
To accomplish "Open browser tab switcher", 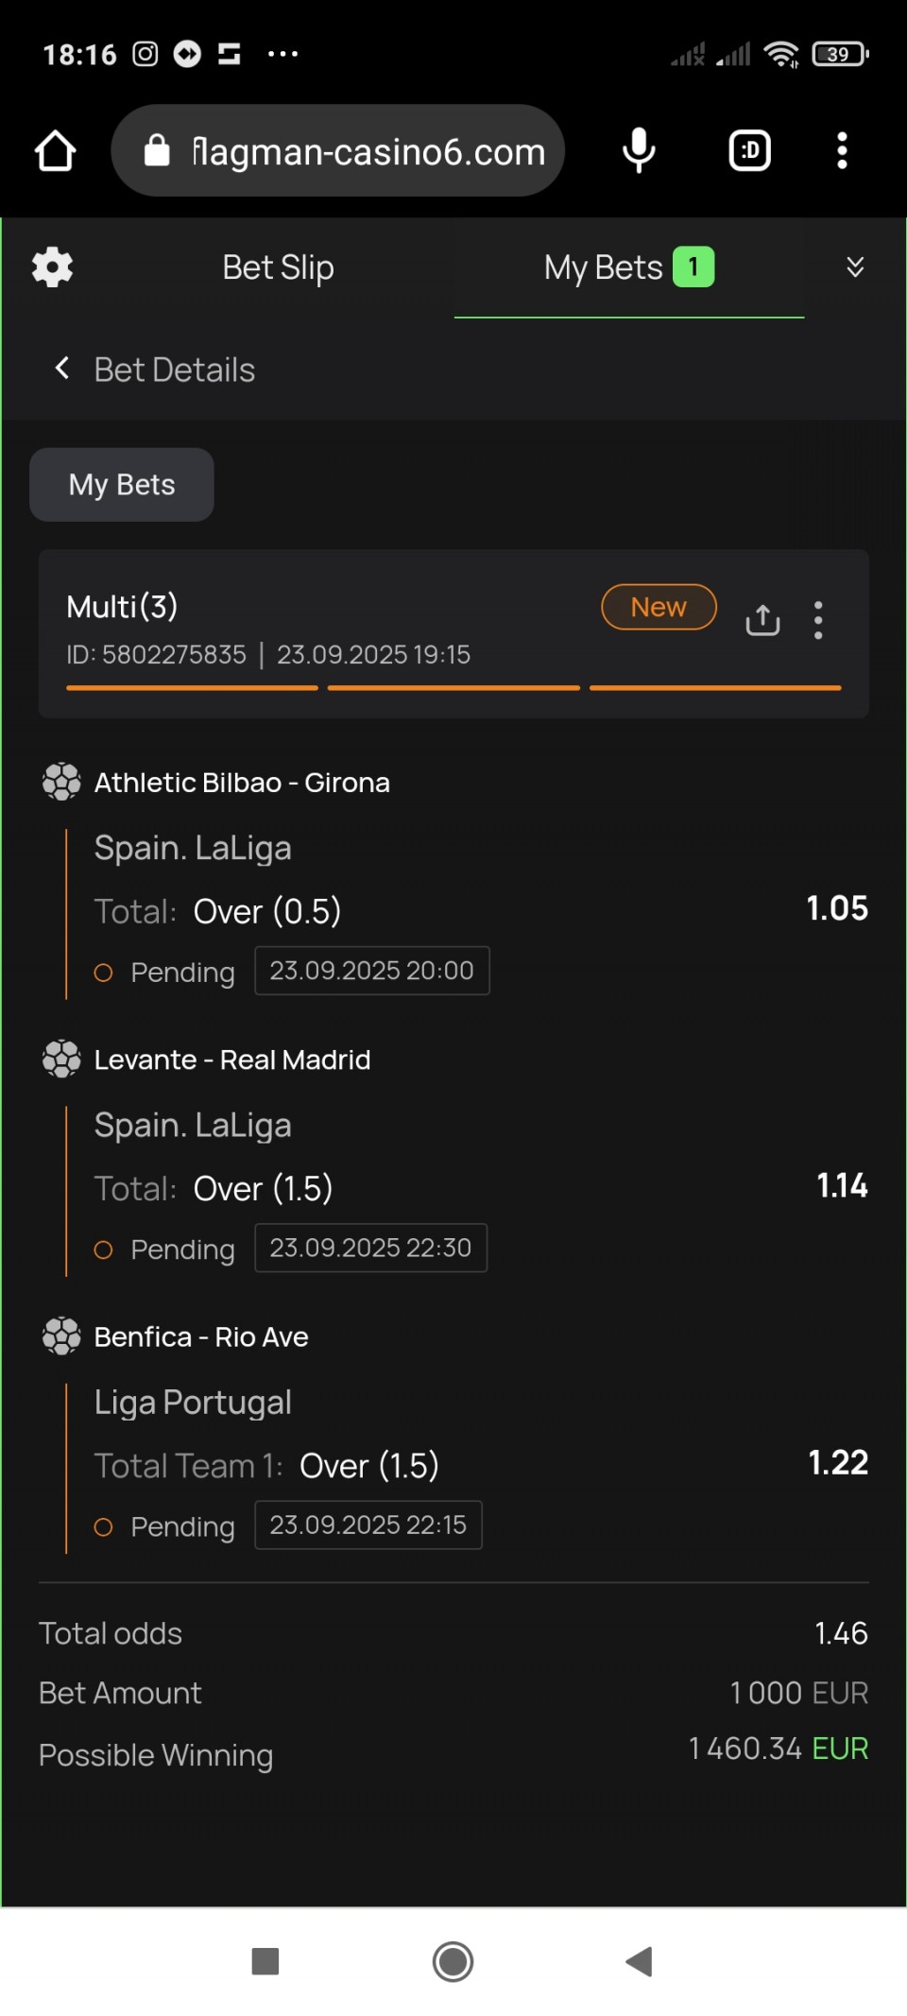I will (x=750, y=151).
